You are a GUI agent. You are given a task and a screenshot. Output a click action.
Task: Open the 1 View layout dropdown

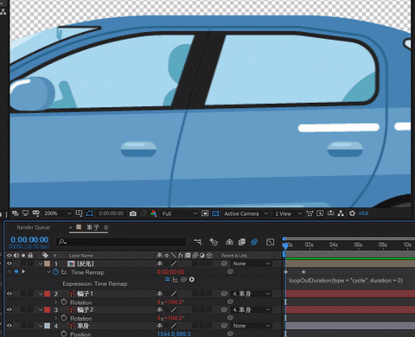[x=288, y=213]
